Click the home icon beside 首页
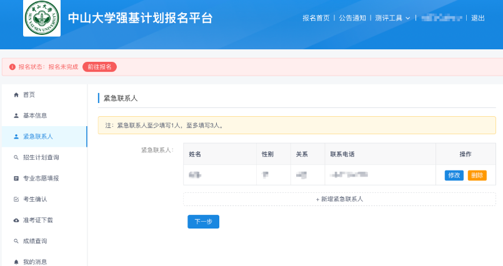503x266 pixels. click(16, 95)
